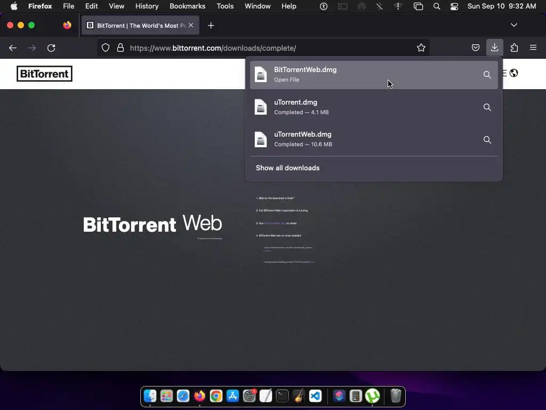Open Terminal from the Dock
This screenshot has width=546, height=410.
(283, 396)
